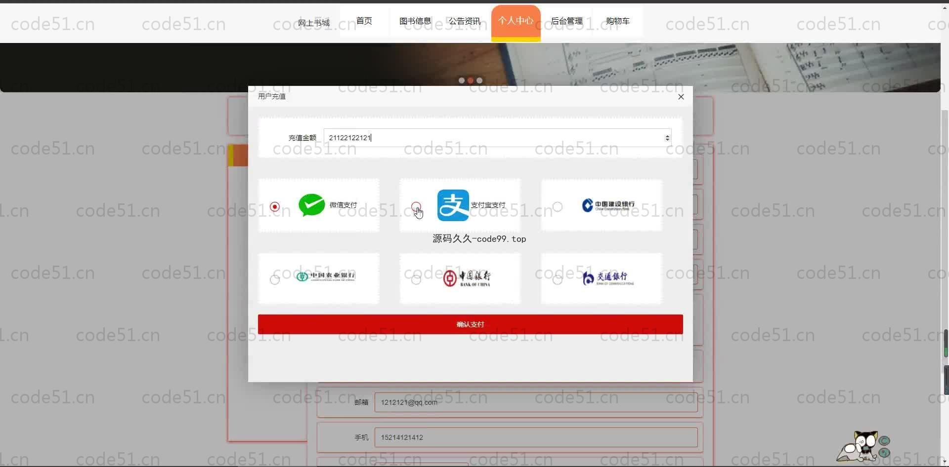
Task: Select the Agricultural Bank radio button
Action: pyautogui.click(x=275, y=280)
